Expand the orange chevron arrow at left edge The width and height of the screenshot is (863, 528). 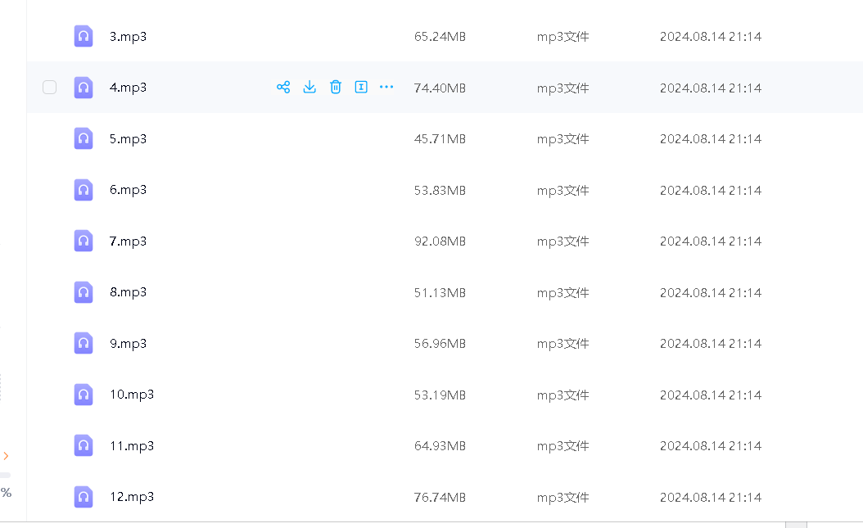point(6,456)
